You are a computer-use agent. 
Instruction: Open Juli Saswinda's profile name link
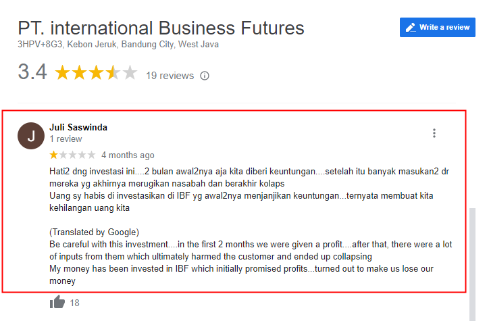tap(78, 127)
